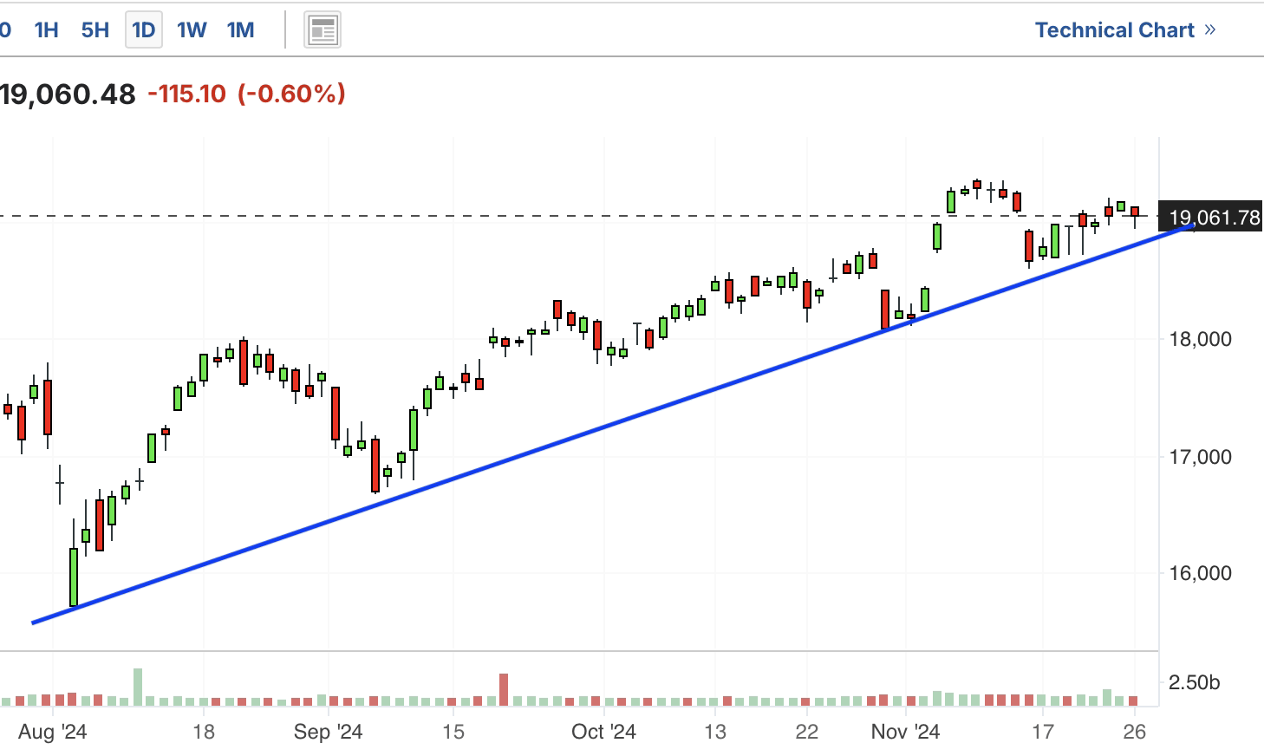Open the chart table view icon
The image size is (1264, 756).
[x=323, y=30]
